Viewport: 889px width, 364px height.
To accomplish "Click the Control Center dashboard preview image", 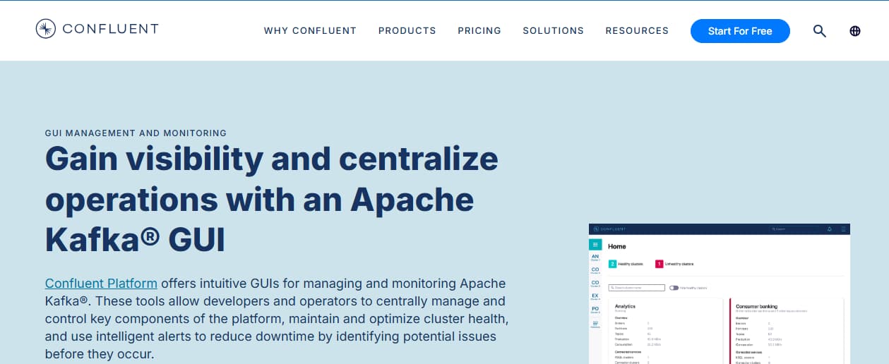I will pyautogui.click(x=720, y=293).
